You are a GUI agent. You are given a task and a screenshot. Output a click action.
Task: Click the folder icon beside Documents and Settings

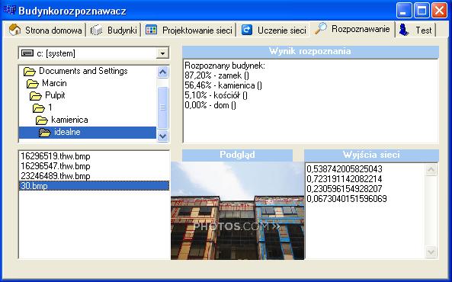coord(30,71)
